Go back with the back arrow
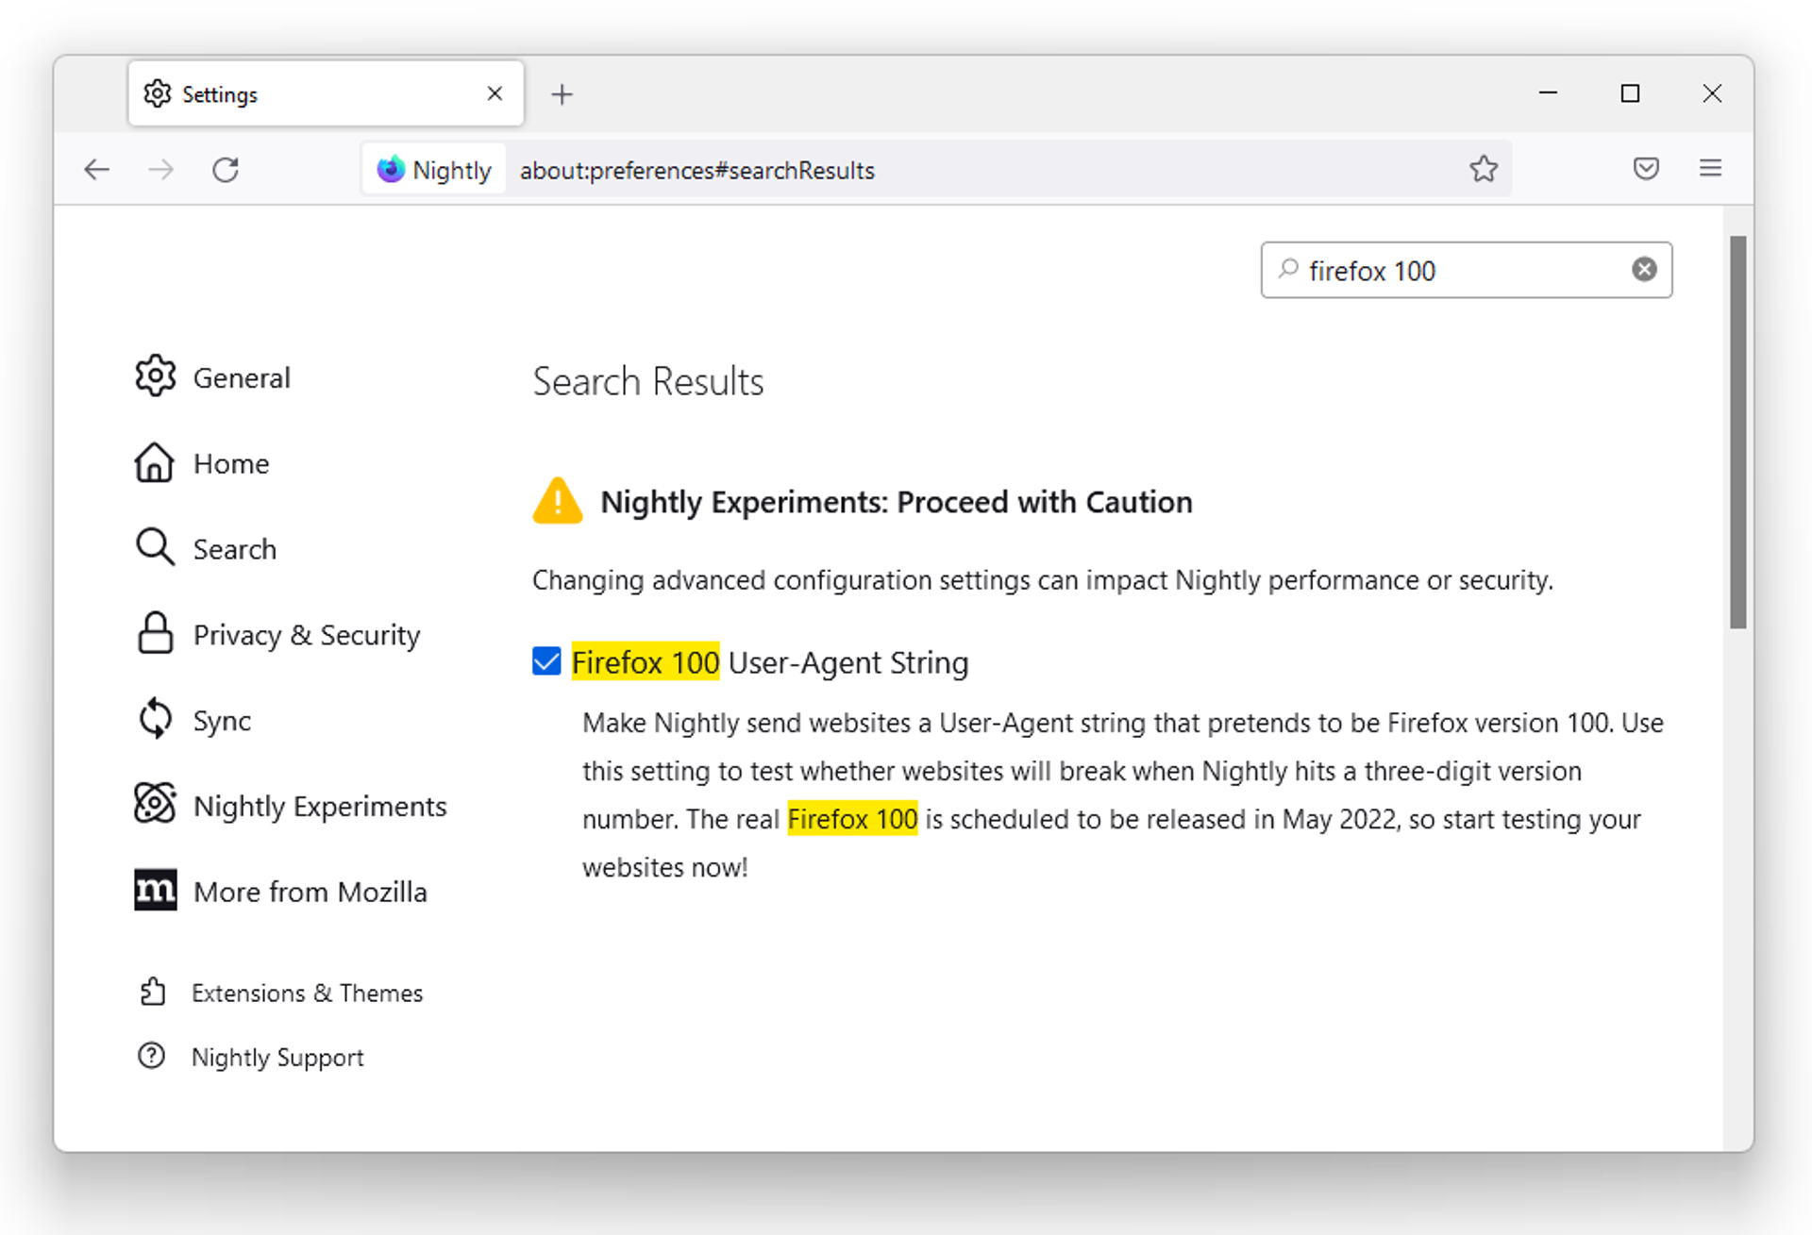Image resolution: width=1812 pixels, height=1235 pixels. click(96, 170)
